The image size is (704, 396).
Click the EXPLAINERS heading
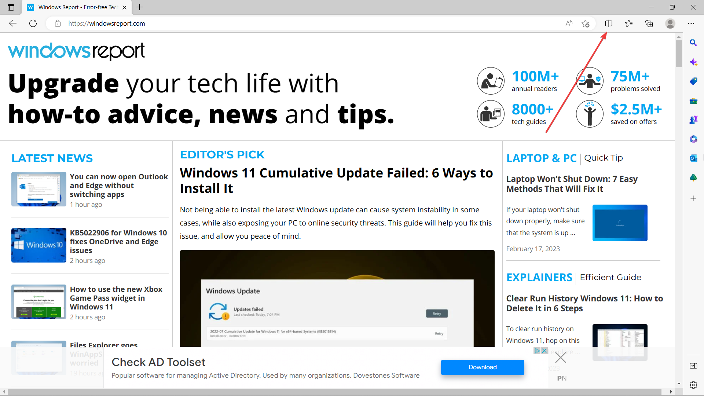539,278
